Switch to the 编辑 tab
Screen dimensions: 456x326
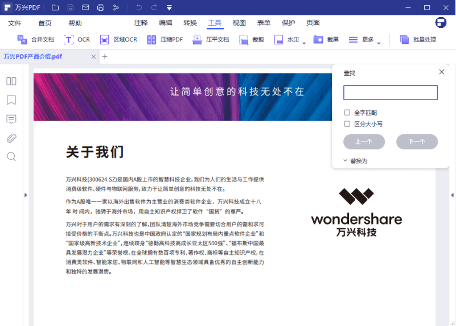(x=166, y=23)
